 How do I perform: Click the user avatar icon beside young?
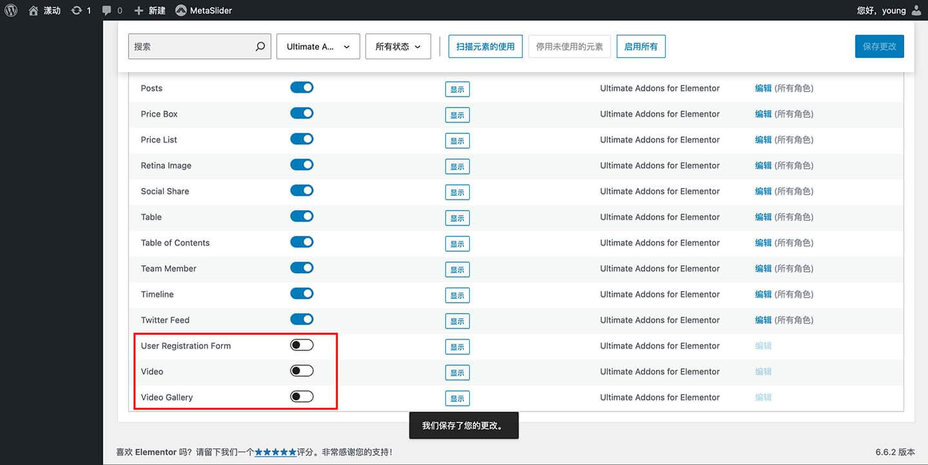pyautogui.click(x=917, y=10)
